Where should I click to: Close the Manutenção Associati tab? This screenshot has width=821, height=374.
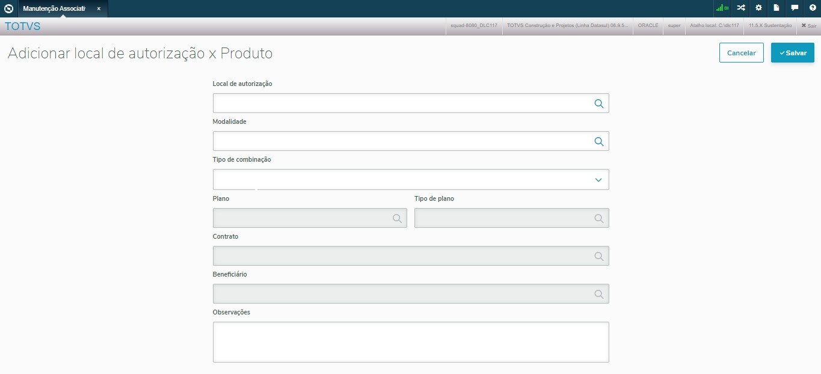(99, 8)
